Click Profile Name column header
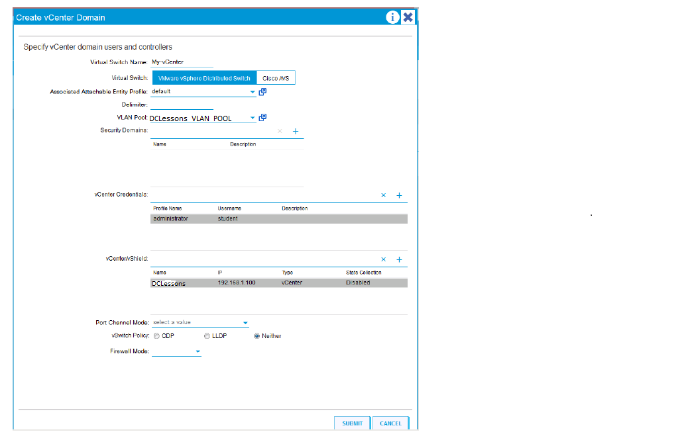 pyautogui.click(x=168, y=208)
